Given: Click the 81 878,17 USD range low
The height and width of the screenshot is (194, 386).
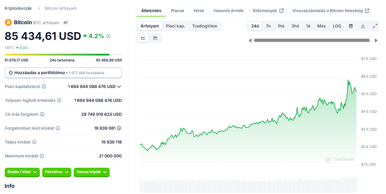Looking at the screenshot, I should click(x=17, y=60).
